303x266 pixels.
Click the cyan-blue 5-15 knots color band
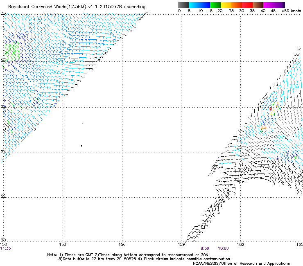[199, 5]
